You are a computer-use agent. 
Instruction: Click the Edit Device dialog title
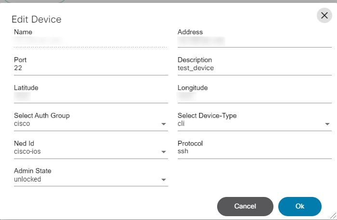coord(37,20)
